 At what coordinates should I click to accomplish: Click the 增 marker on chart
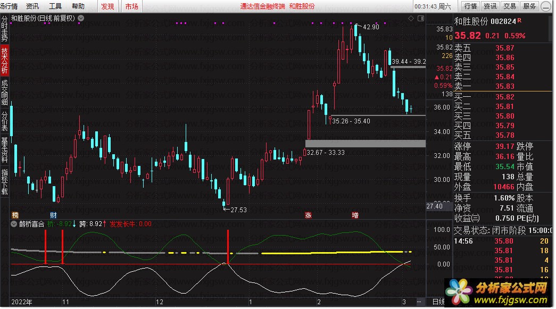(x=355, y=215)
